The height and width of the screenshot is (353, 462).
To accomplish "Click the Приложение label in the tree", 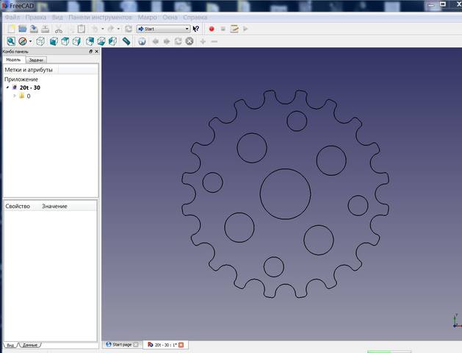I will click(21, 79).
